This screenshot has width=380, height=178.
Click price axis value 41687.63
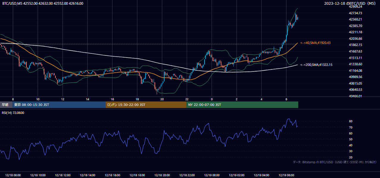point(356,51)
